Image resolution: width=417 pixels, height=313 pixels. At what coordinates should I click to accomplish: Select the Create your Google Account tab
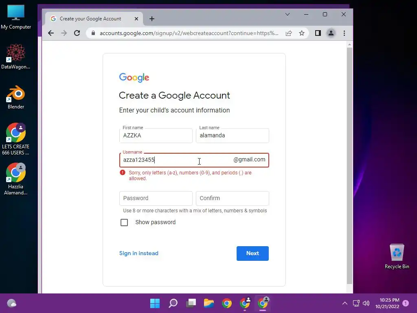tap(94, 19)
